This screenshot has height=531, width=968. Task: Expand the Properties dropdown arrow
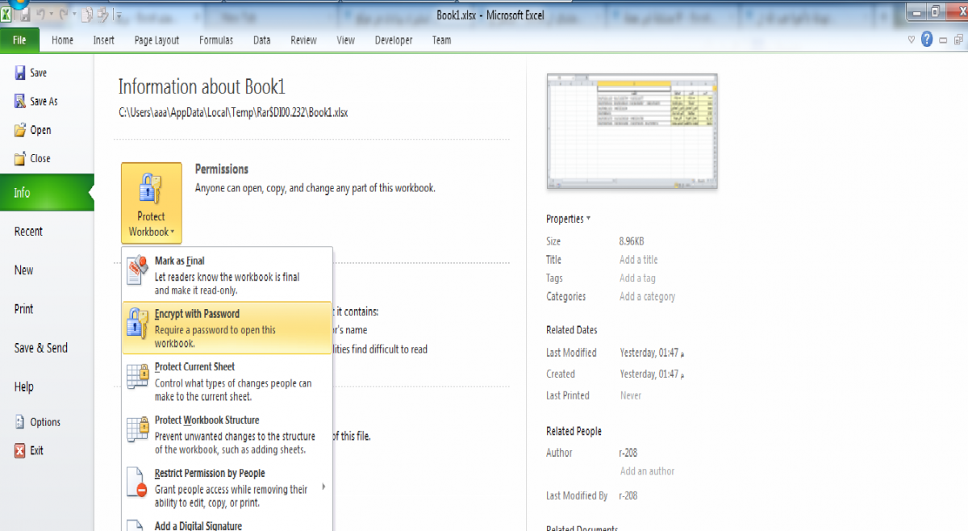pos(588,219)
